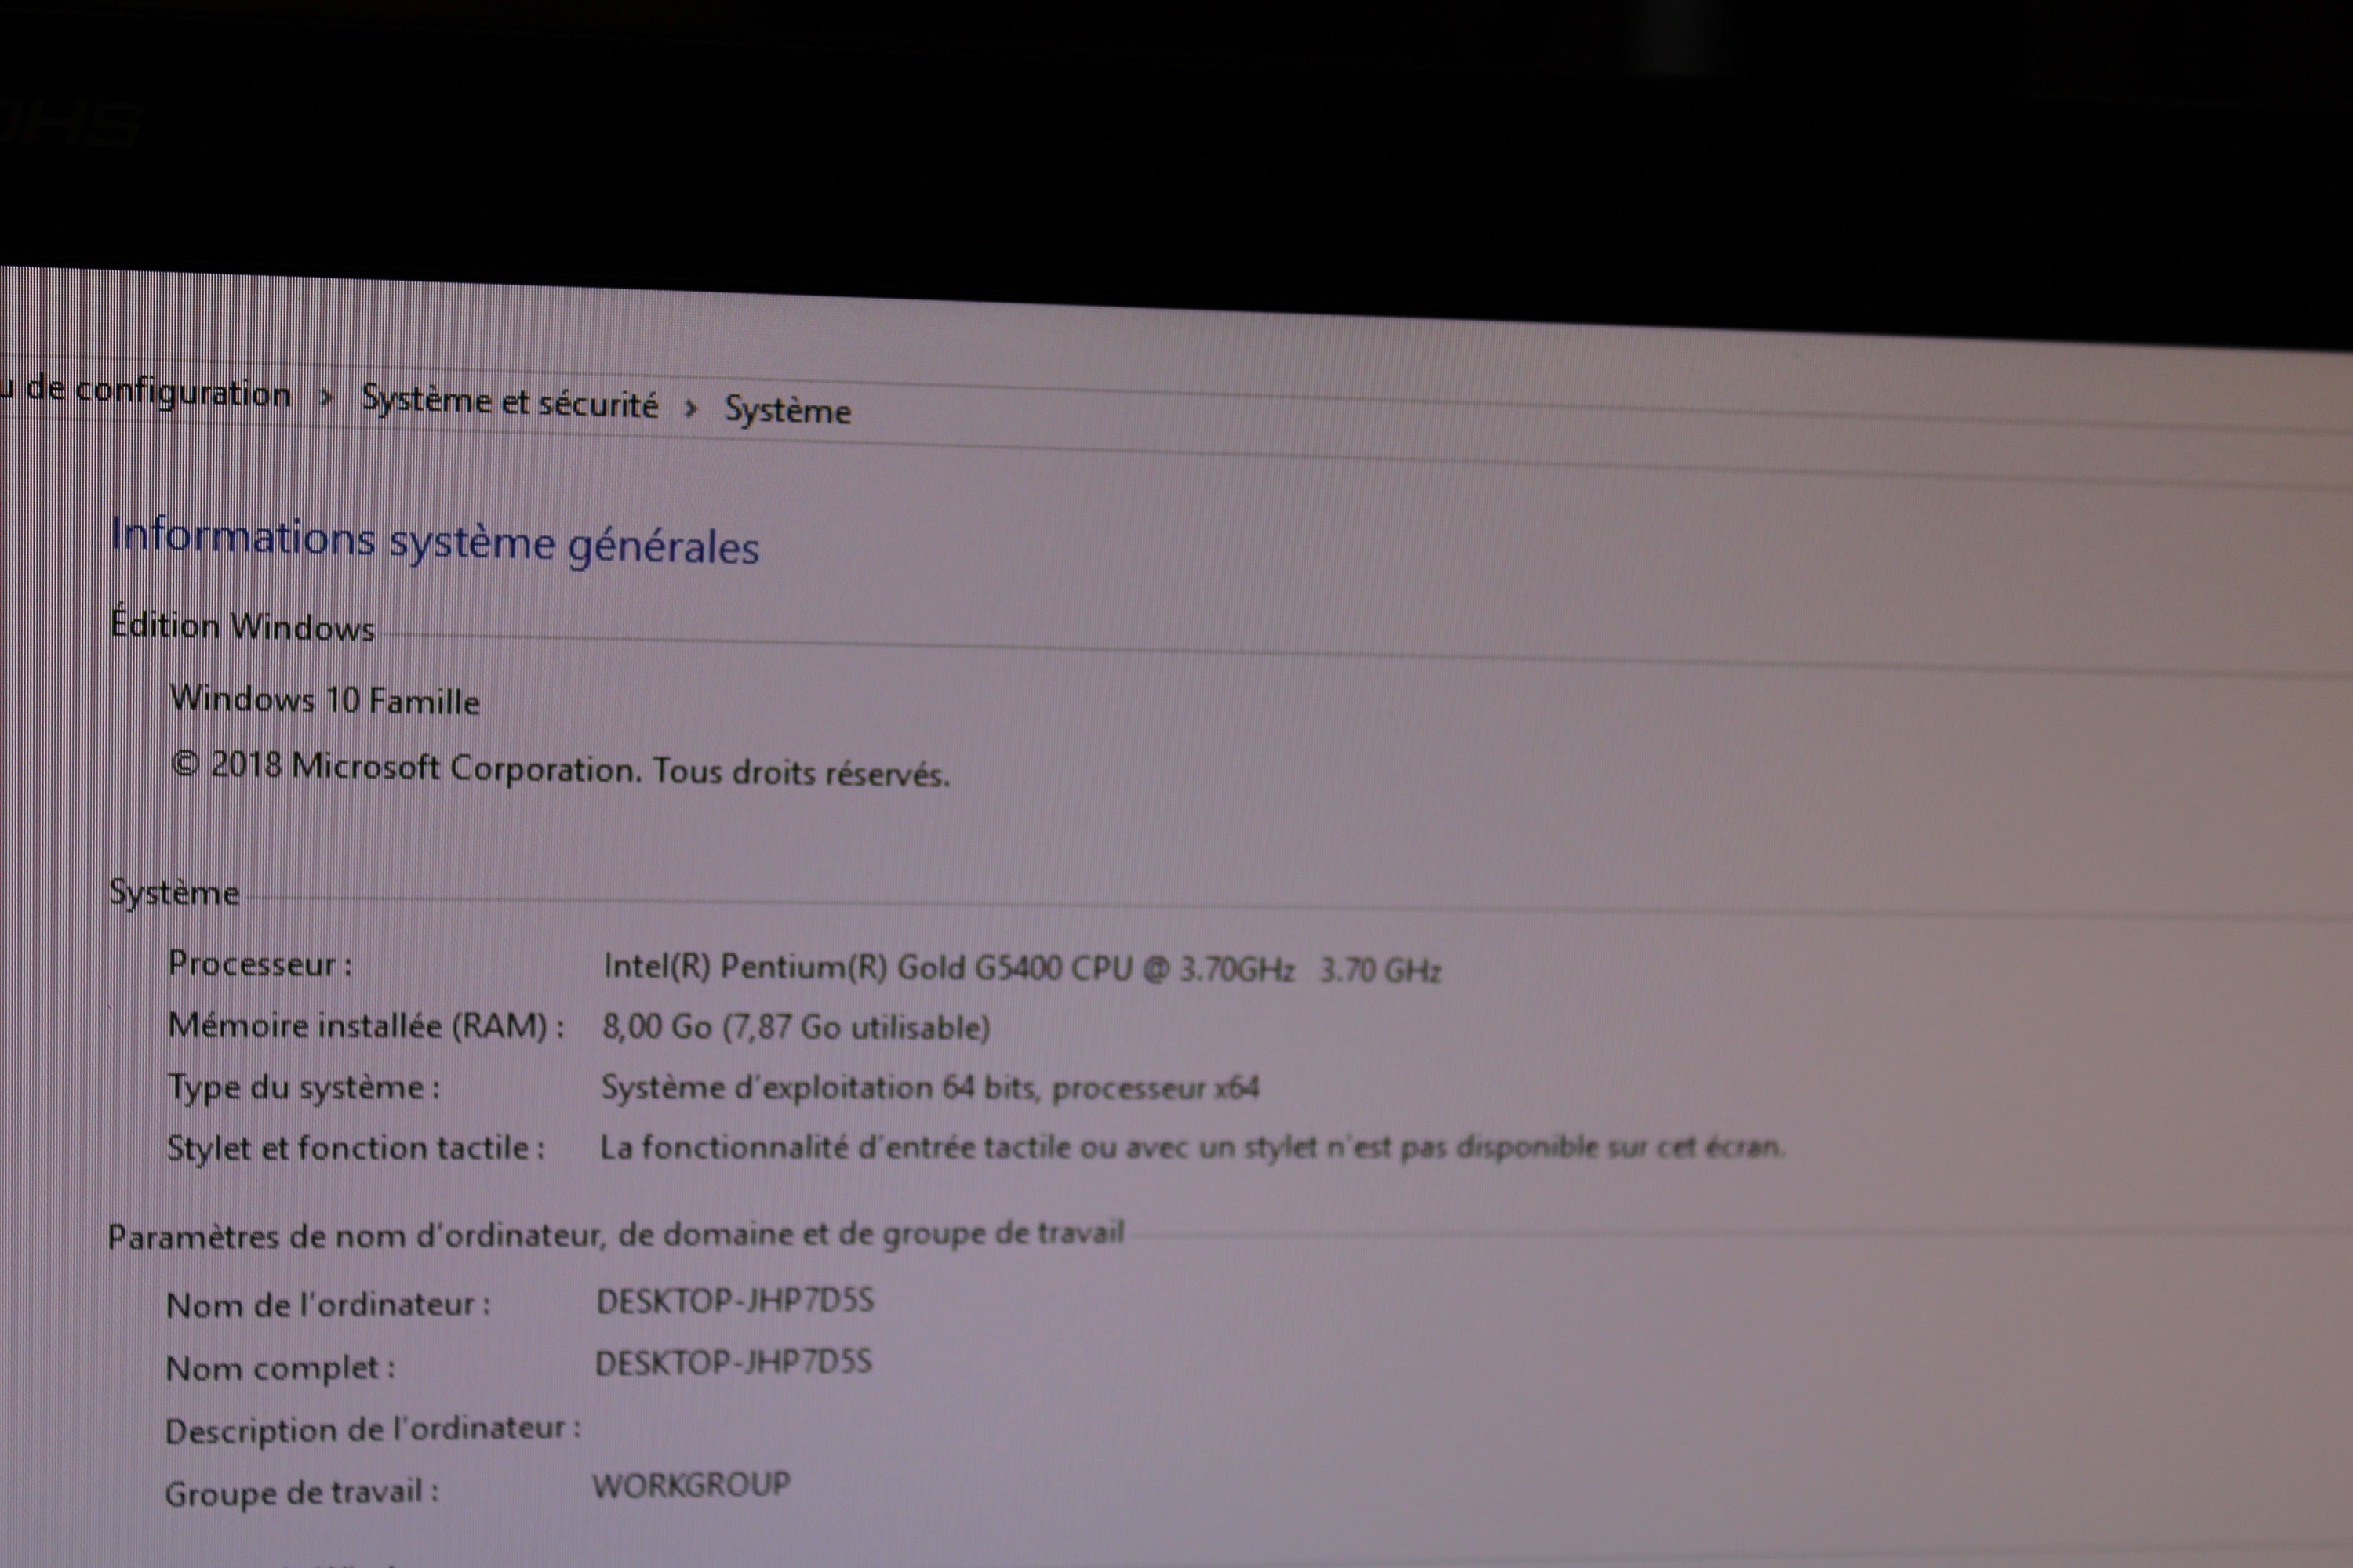The image size is (2353, 1568).
Task: Click the 64 bits operating system value
Action: 929,1088
